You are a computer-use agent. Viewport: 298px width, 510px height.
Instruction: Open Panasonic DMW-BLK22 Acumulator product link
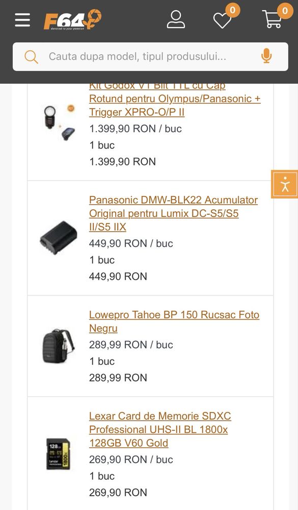pyautogui.click(x=173, y=213)
